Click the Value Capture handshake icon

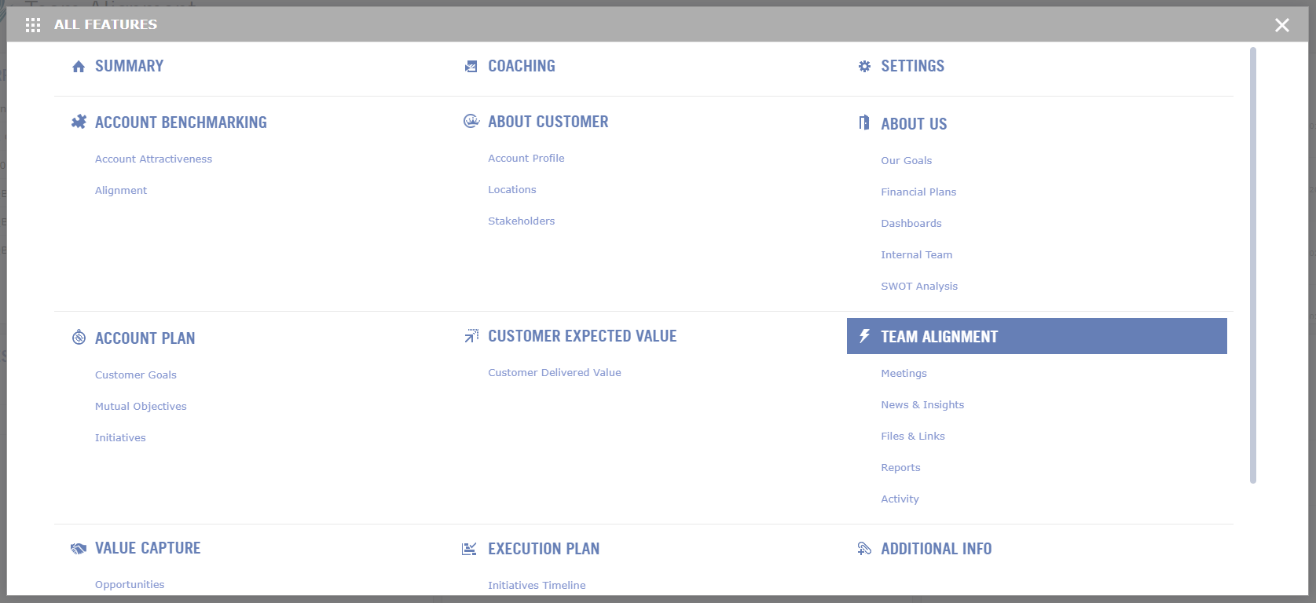click(78, 548)
